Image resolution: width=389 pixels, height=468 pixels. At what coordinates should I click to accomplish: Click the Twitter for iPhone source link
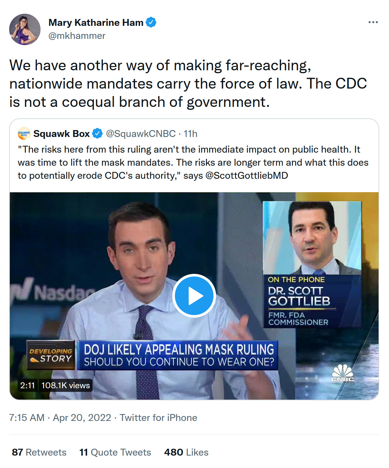point(158,418)
